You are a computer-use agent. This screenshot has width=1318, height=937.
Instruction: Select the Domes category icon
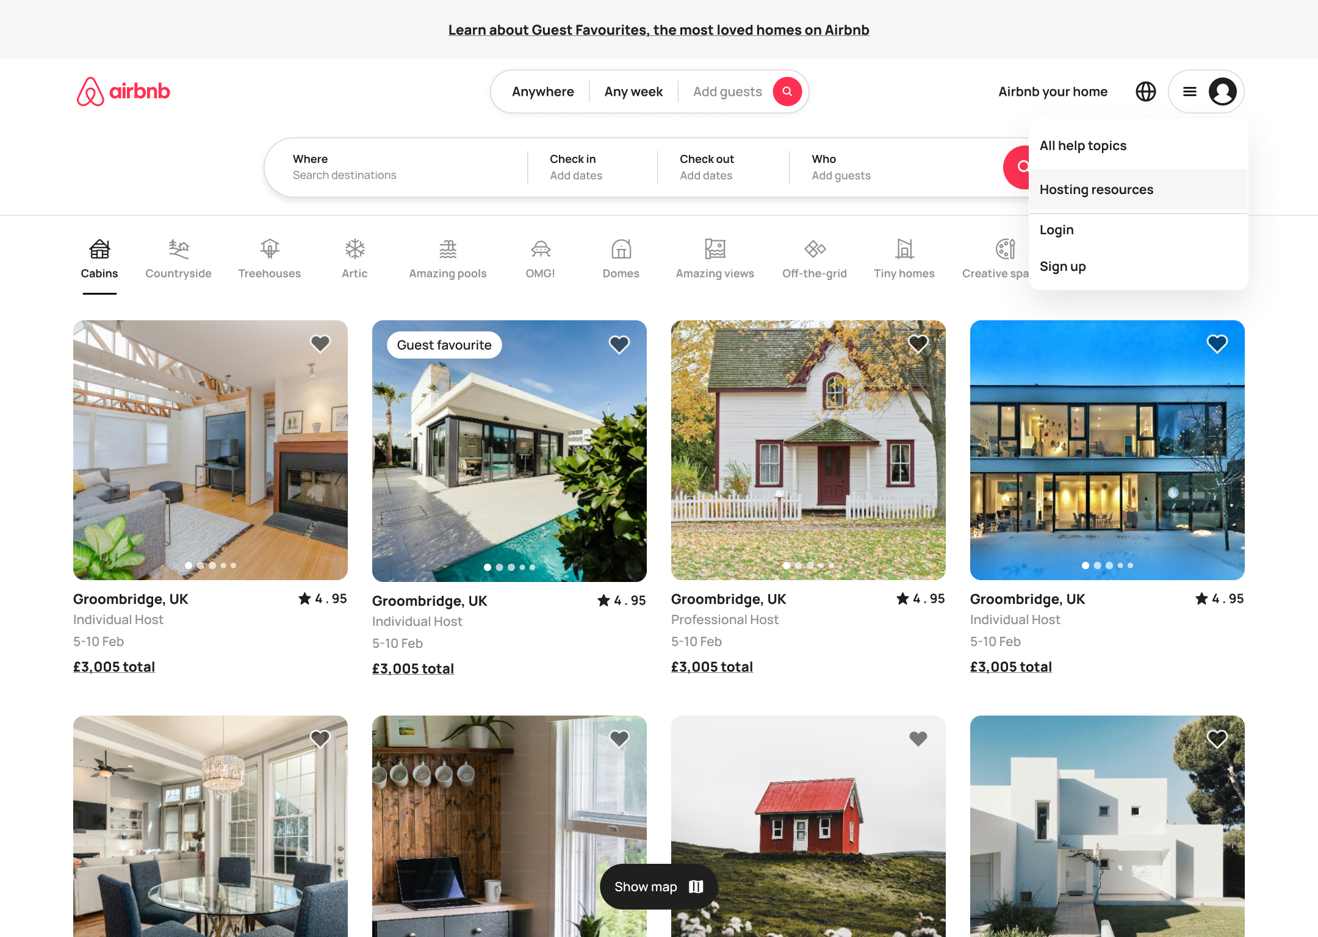point(621,249)
